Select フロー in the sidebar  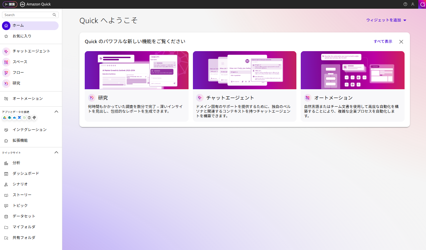click(18, 73)
